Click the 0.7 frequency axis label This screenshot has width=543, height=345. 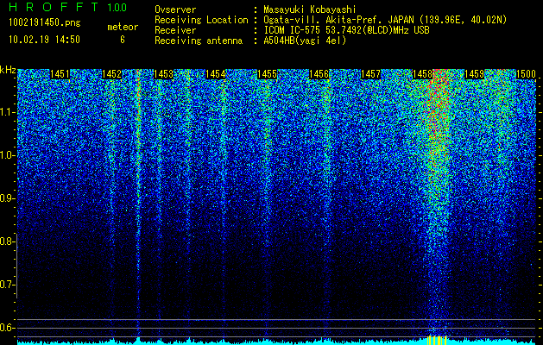point(7,285)
